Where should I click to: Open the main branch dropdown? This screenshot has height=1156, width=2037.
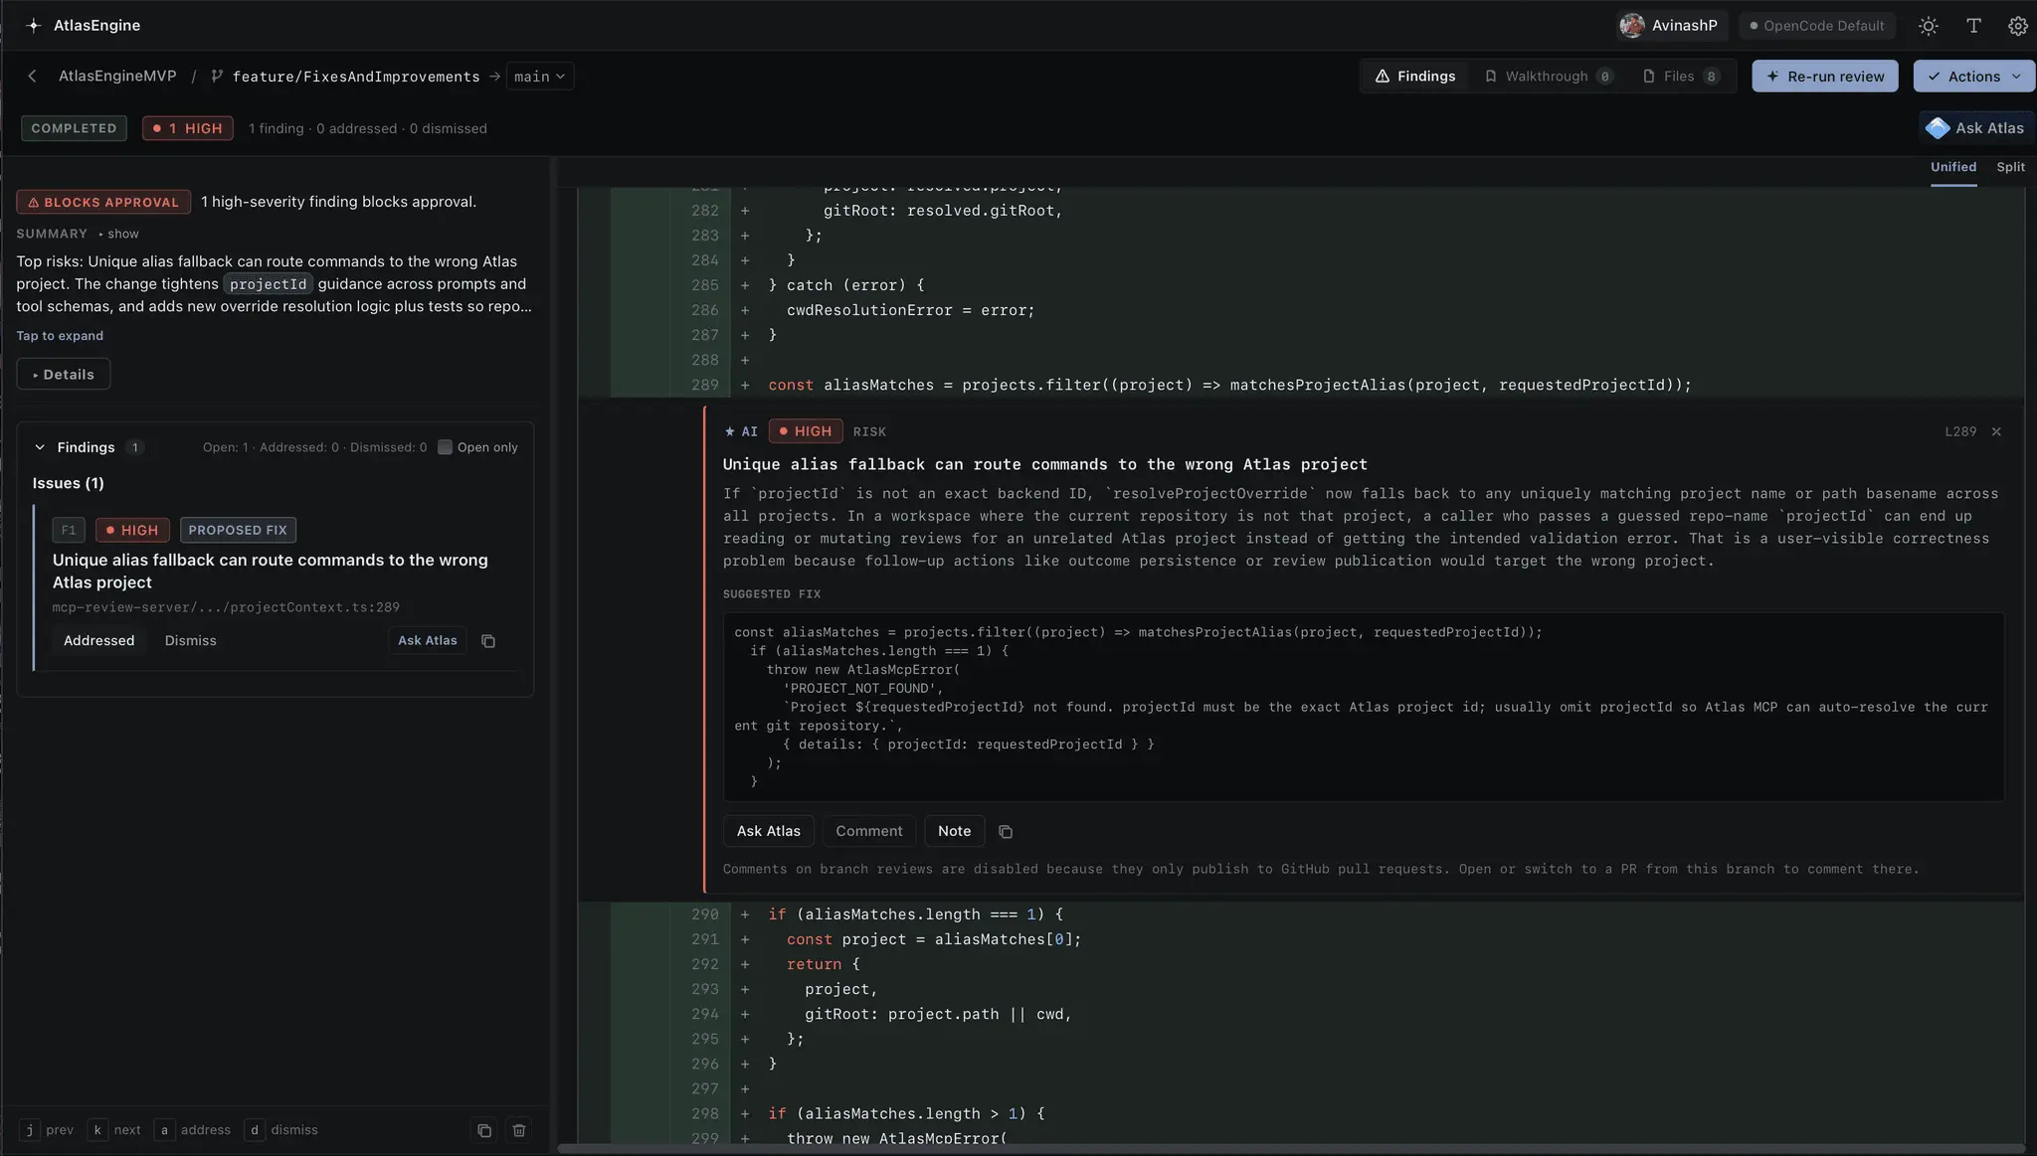[x=540, y=77]
